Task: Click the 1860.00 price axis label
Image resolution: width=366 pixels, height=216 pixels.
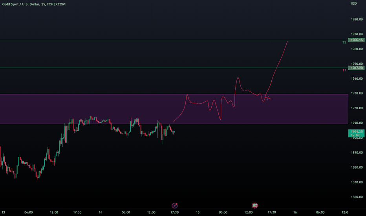Action: tap(357, 197)
